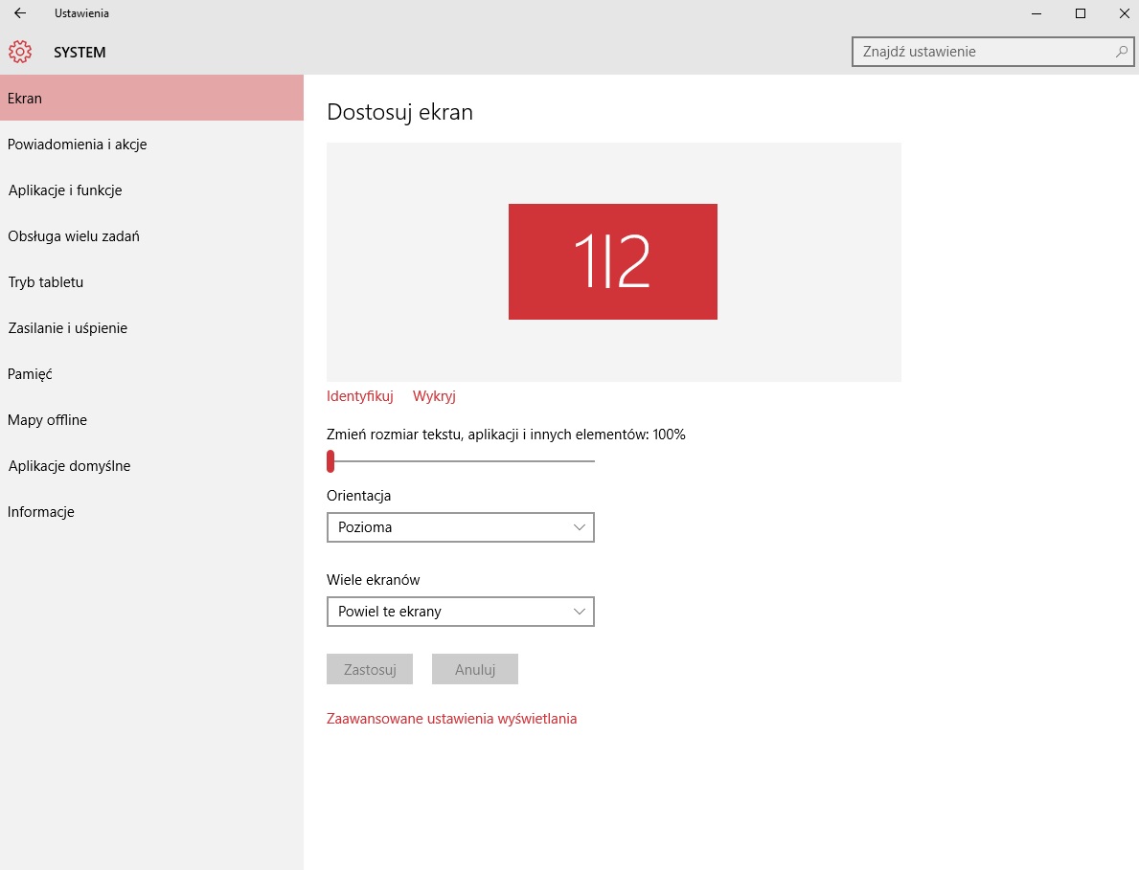Click the text size scaling slider handle
The image size is (1139, 870).
click(330, 460)
